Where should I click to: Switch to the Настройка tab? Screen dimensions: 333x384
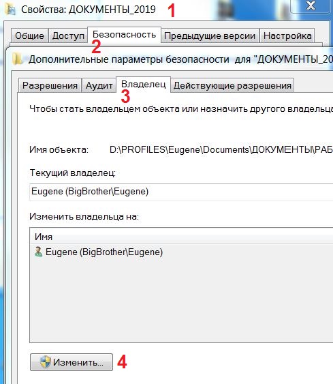tap(287, 35)
